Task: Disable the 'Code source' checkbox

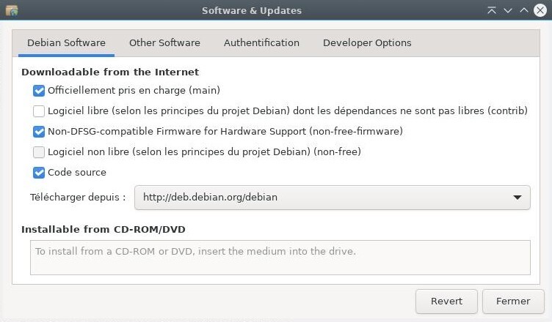Action: (39, 173)
